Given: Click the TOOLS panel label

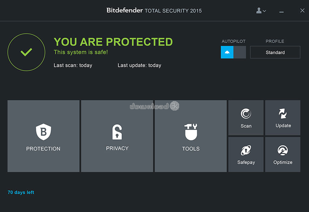Looking at the screenshot, I should (x=191, y=149).
